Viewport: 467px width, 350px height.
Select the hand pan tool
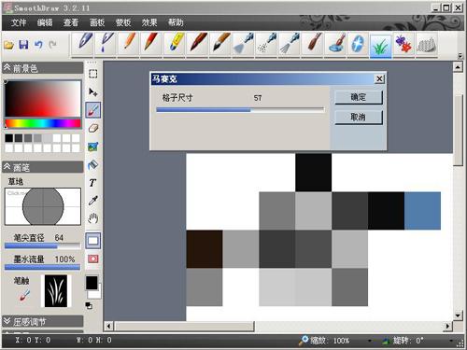93,218
